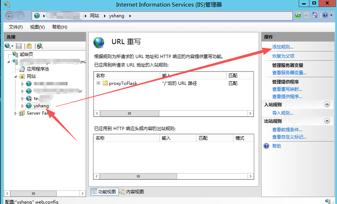Click the back navigation arrow button
This screenshot has height=204, width=337.
(x=9, y=16)
